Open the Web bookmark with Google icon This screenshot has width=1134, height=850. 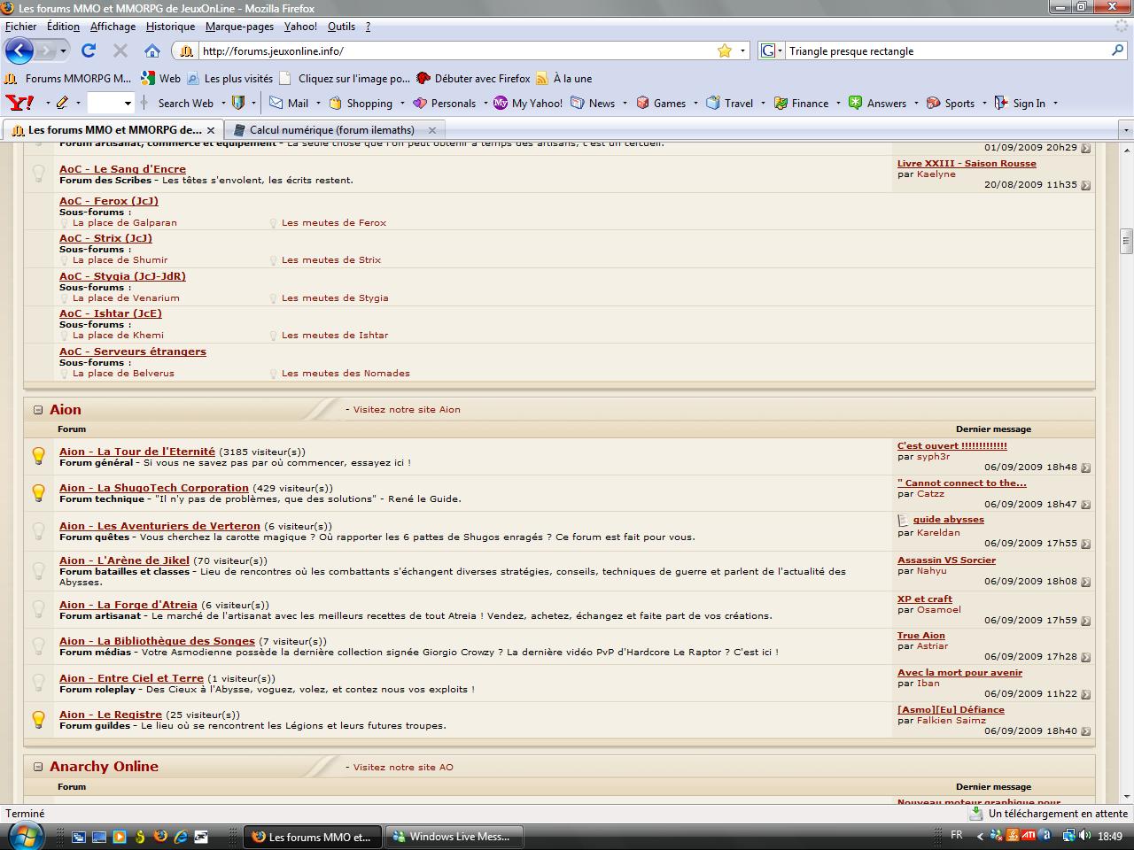coord(160,78)
